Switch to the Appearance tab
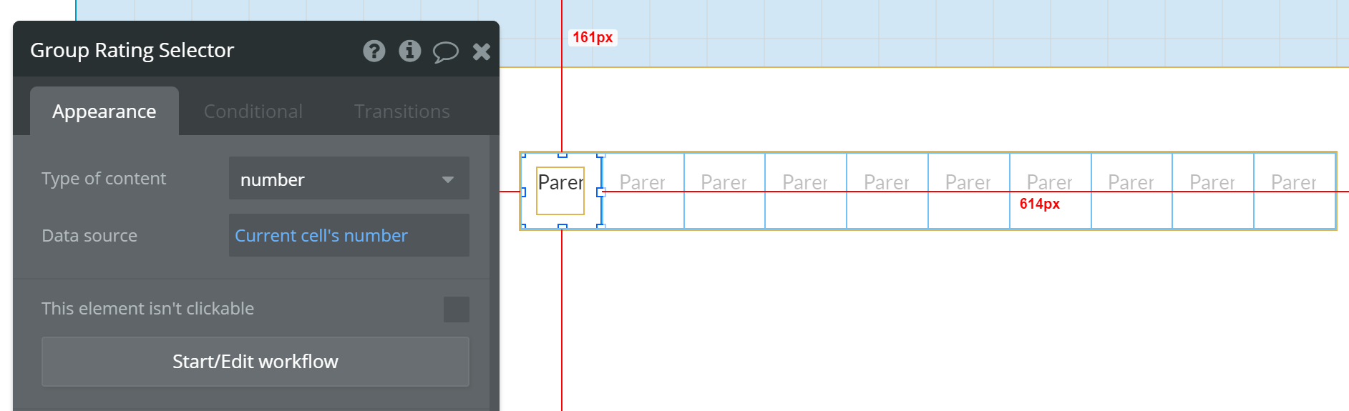Viewport: 1349px width, 411px height. [104, 112]
